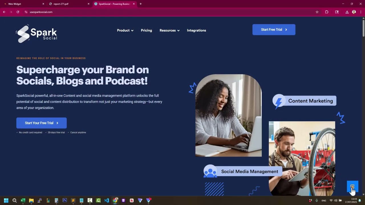The height and width of the screenshot is (205, 365).
Task: Click the floating chat widget button
Action: pos(352,187)
